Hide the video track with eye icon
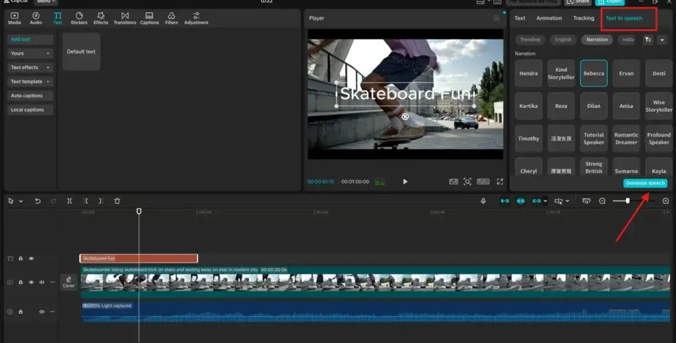This screenshot has height=343, width=676. (x=31, y=282)
